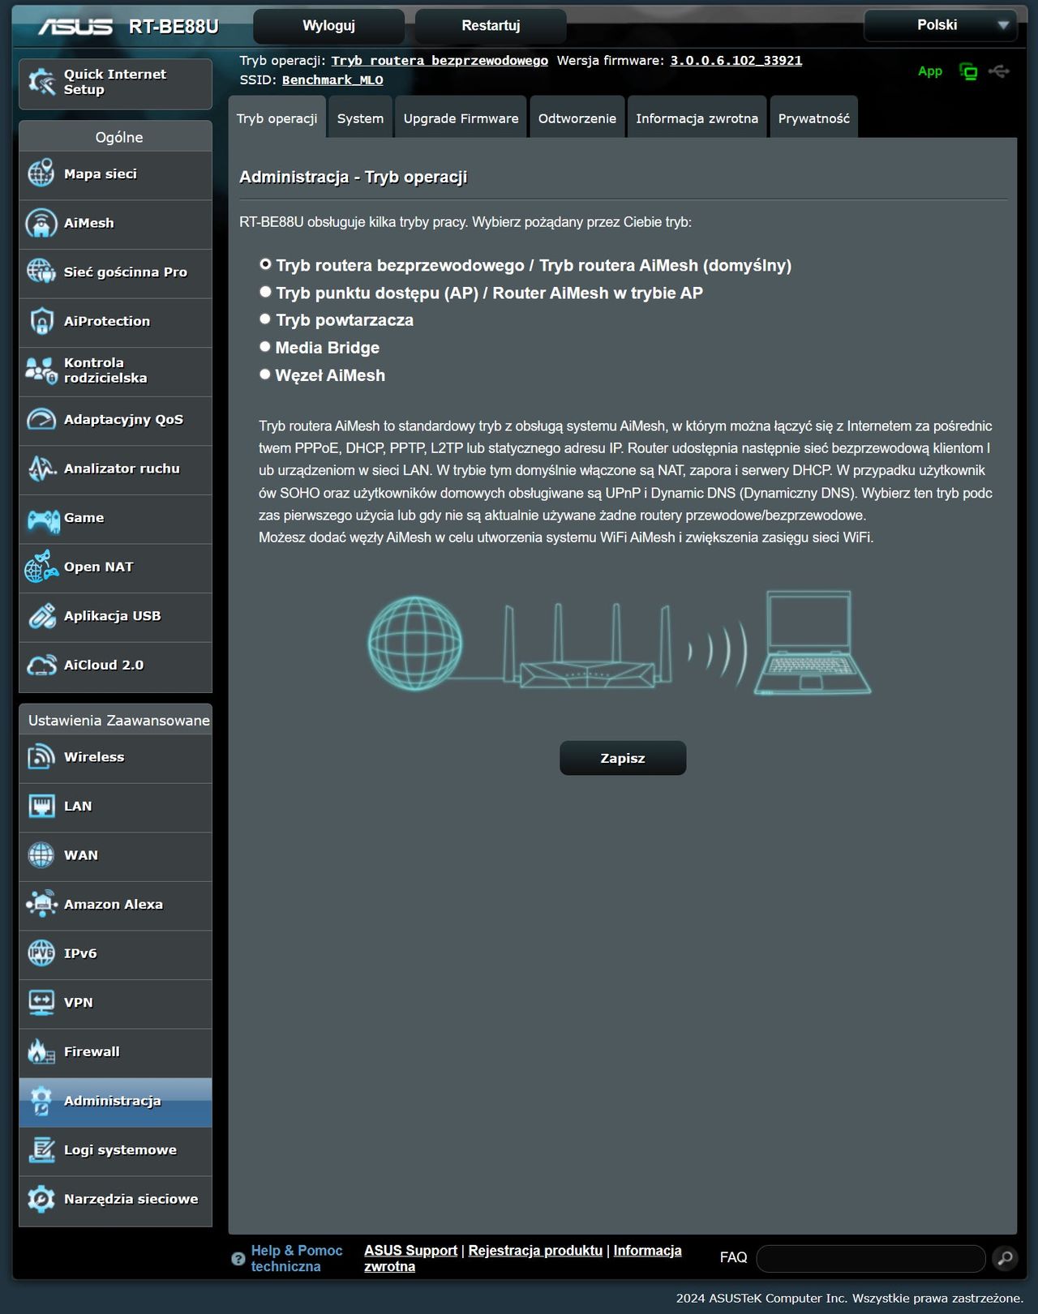Click the LAN port icon
This screenshot has height=1314, width=1038.
pyautogui.click(x=41, y=806)
